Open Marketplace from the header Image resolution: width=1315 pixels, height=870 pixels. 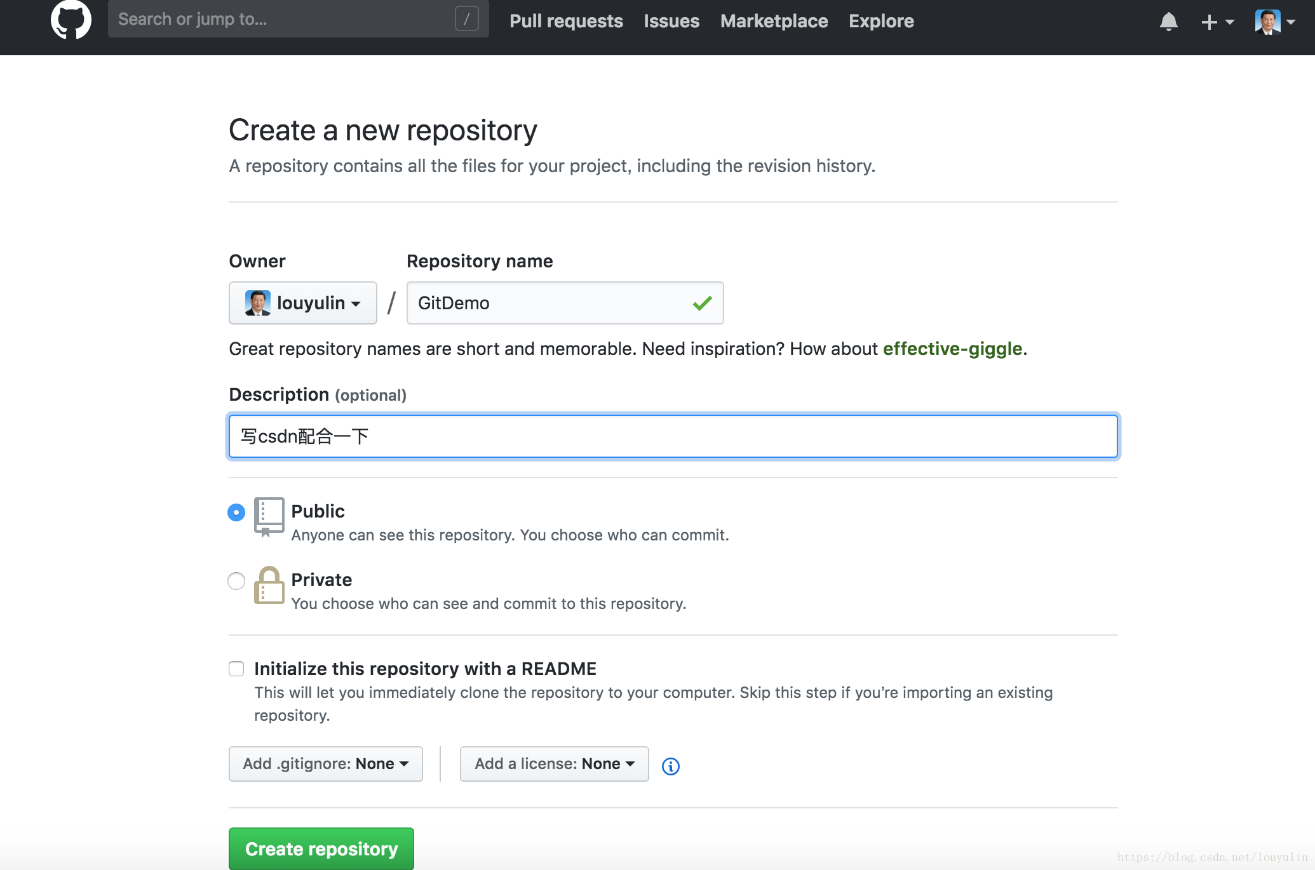(x=774, y=21)
